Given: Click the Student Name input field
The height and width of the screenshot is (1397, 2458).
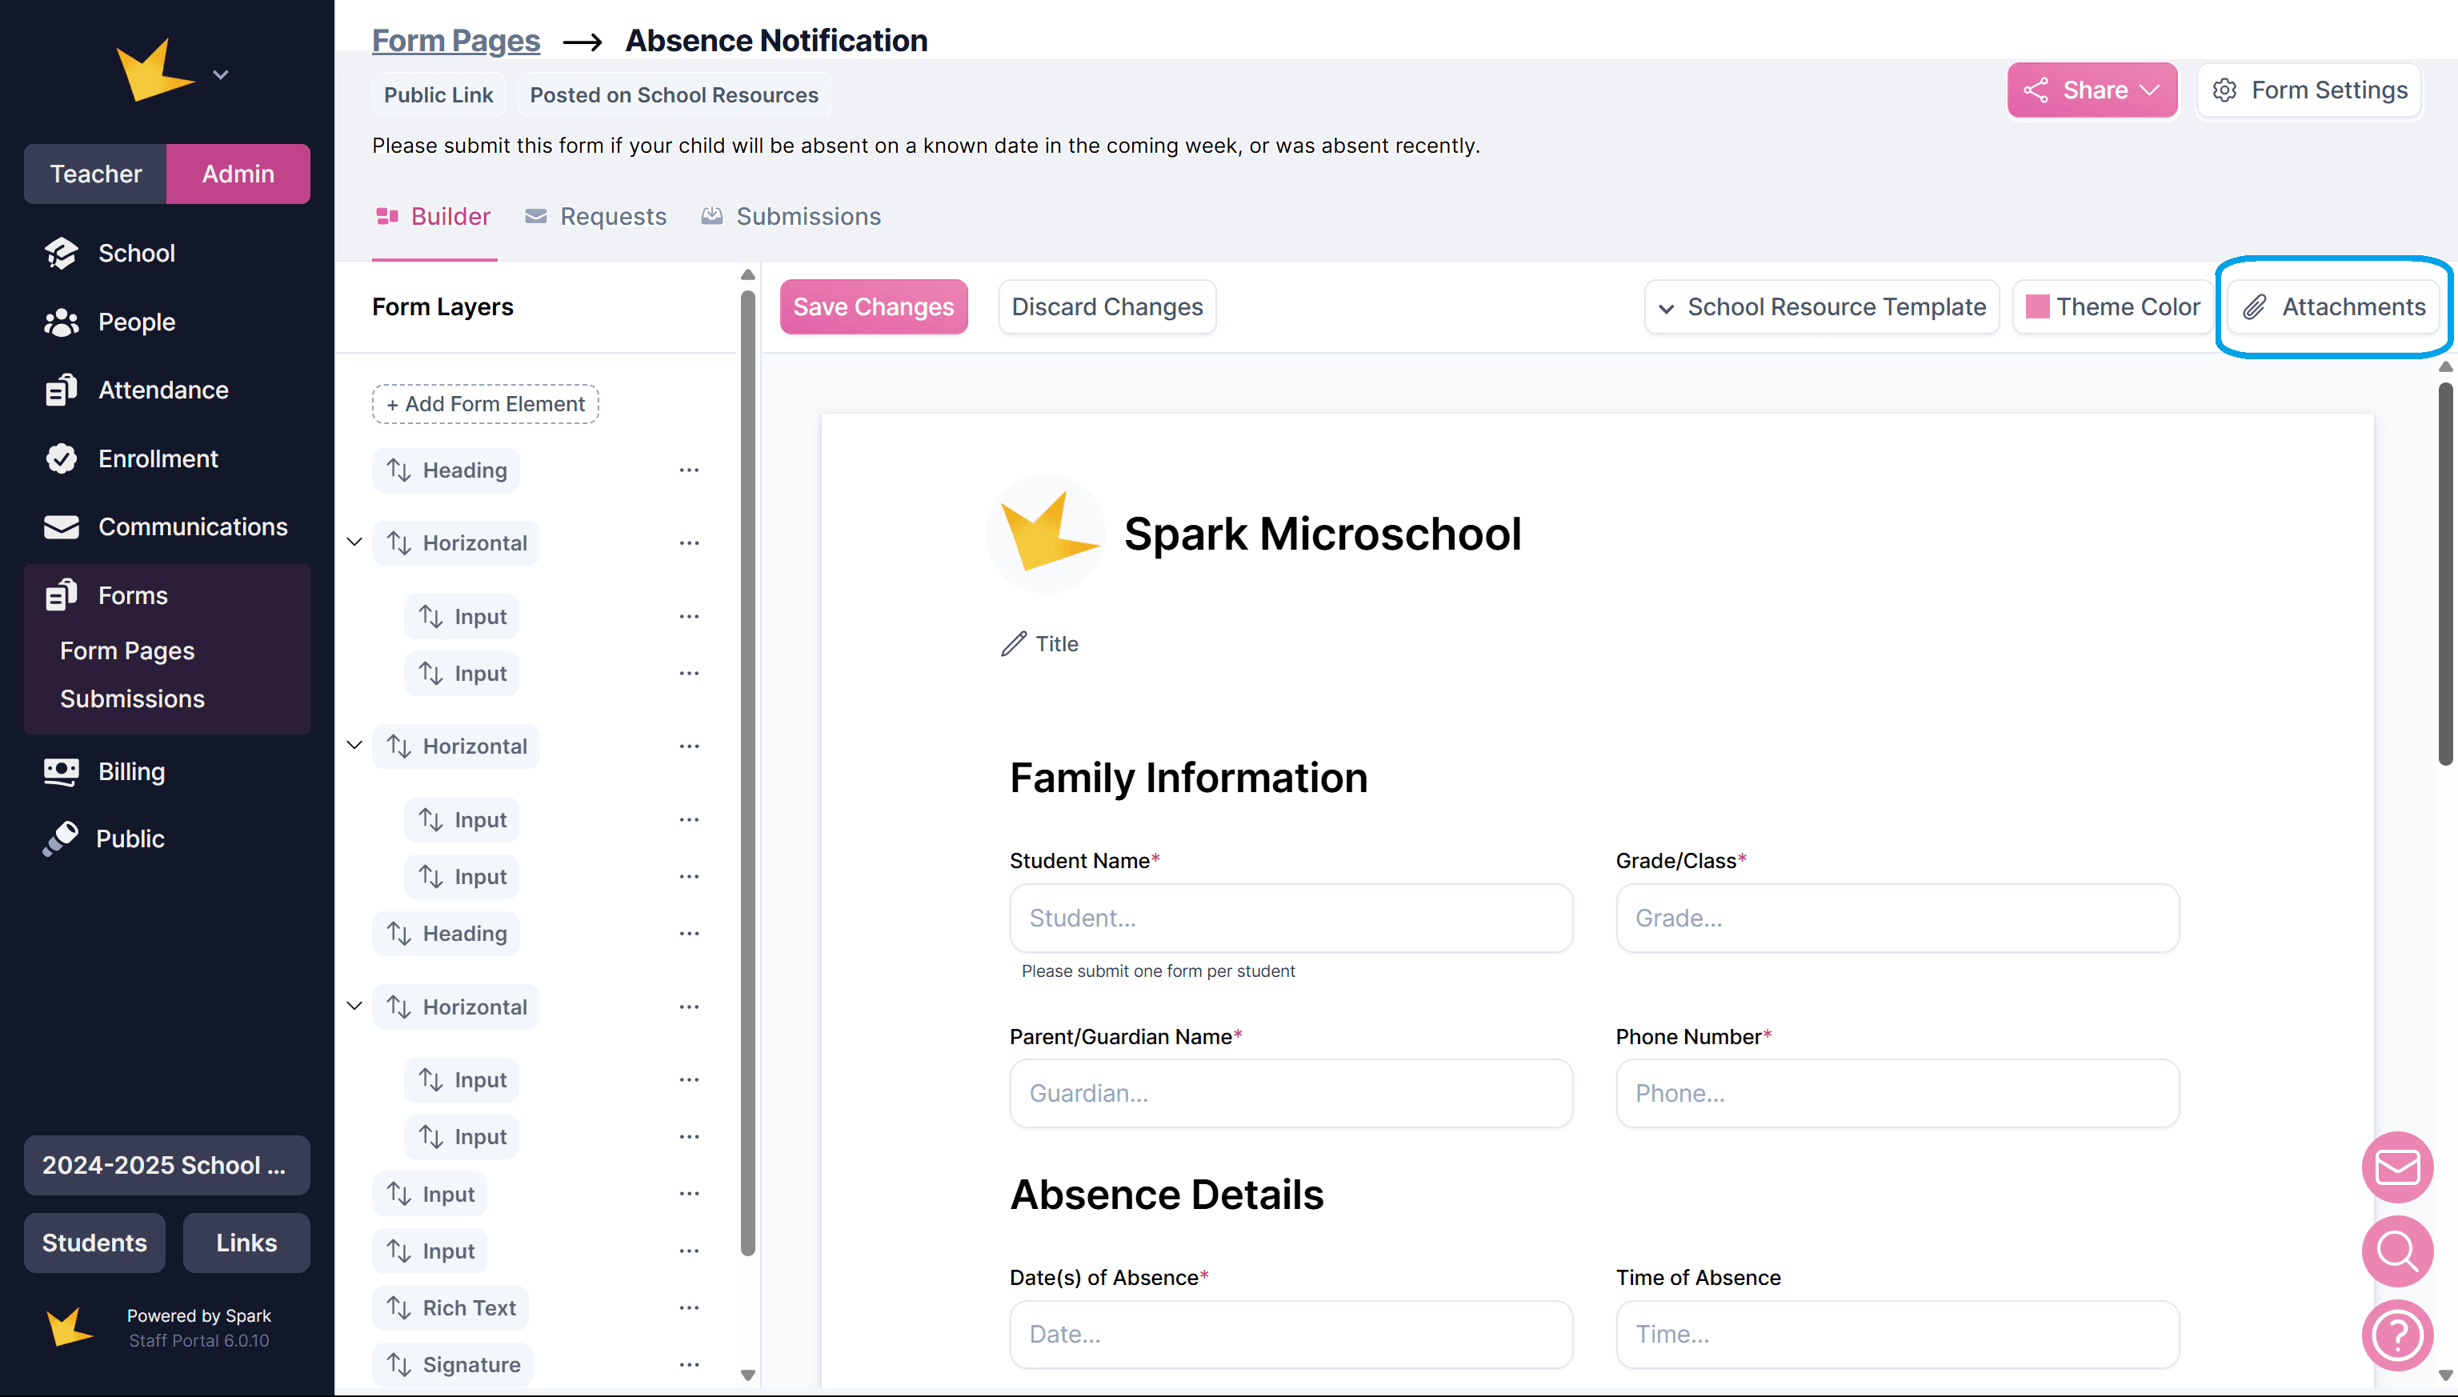Looking at the screenshot, I should (1291, 919).
